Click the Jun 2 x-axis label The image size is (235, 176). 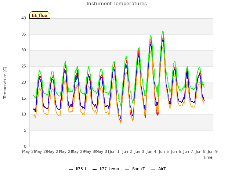click(127, 151)
